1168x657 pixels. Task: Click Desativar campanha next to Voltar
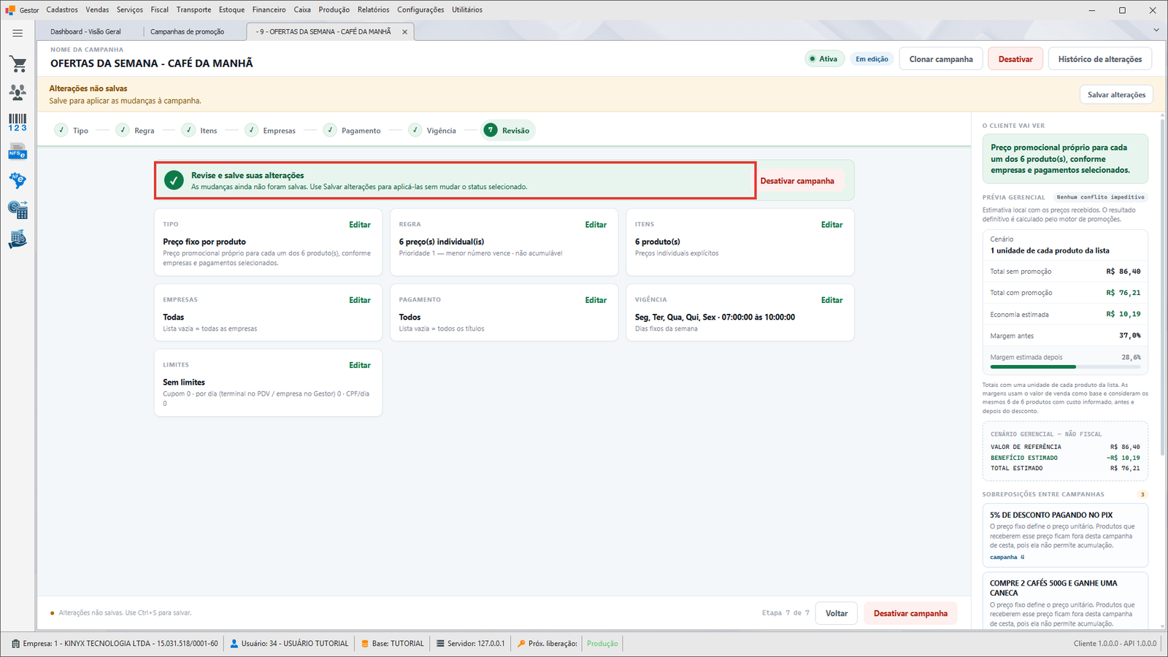point(910,613)
